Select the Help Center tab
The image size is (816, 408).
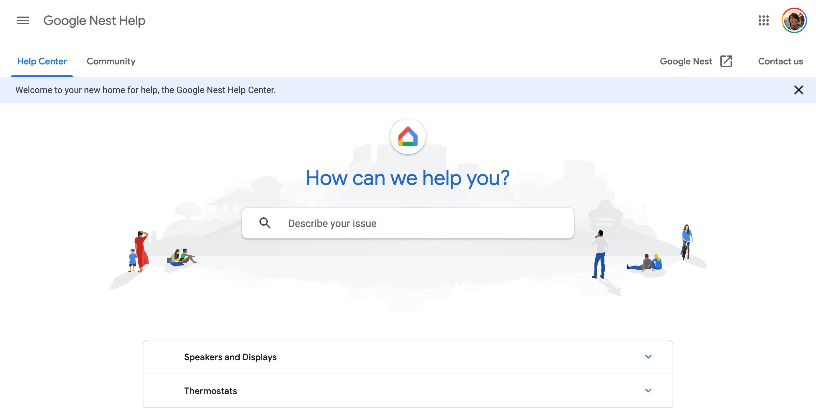coord(42,61)
